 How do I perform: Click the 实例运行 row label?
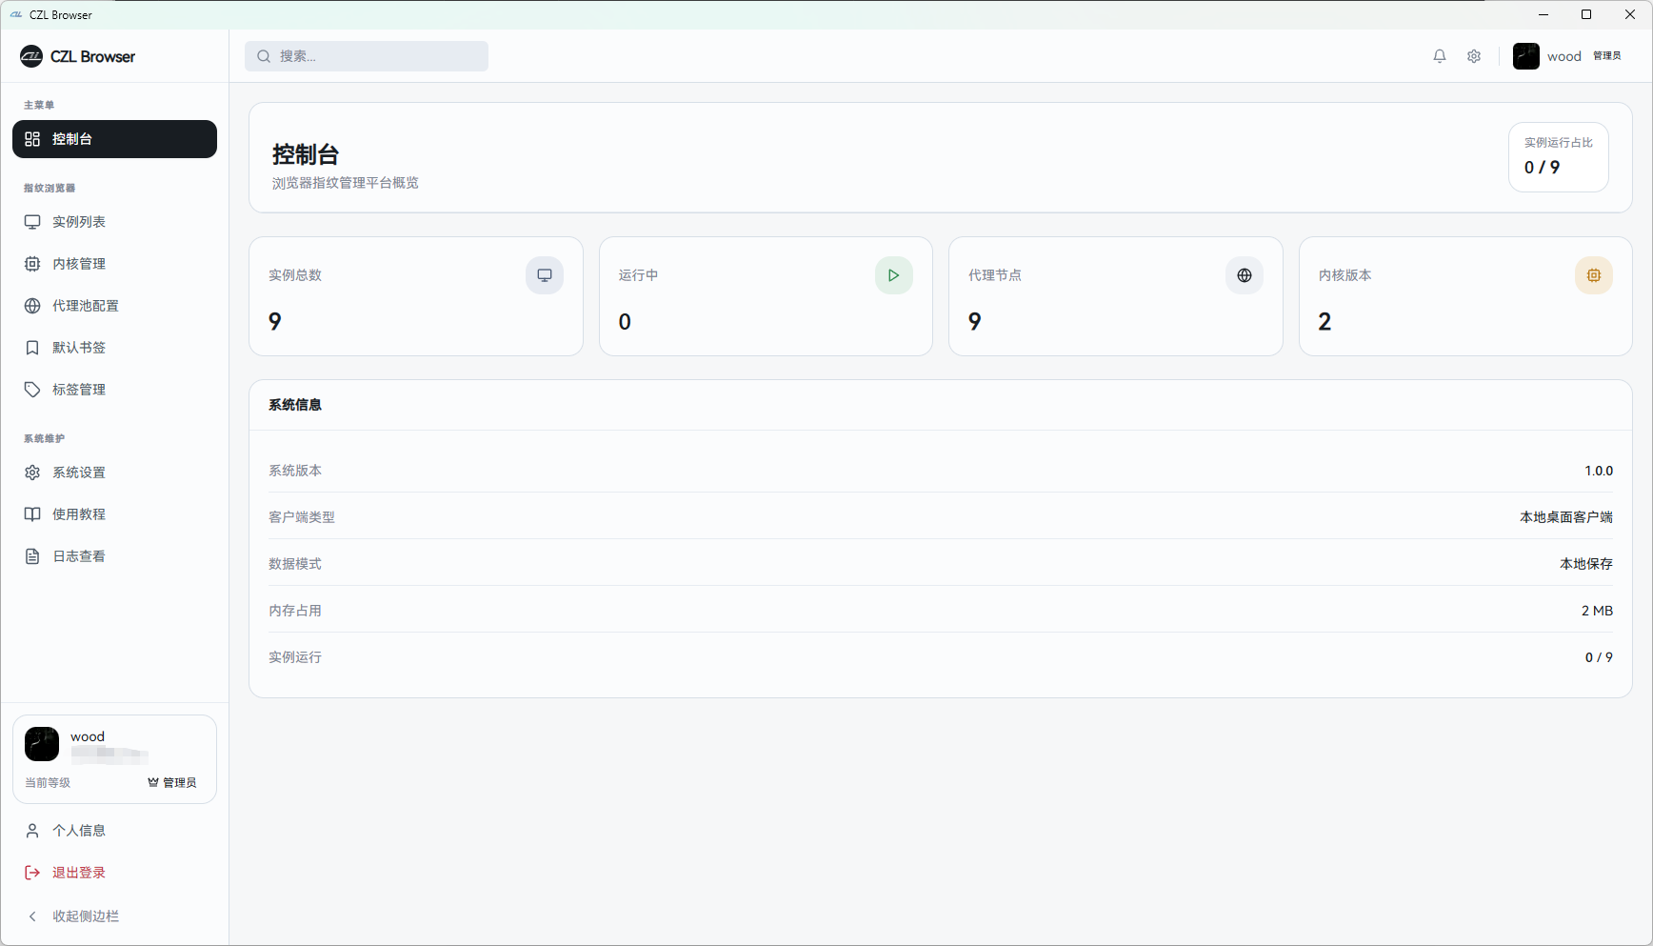click(295, 657)
